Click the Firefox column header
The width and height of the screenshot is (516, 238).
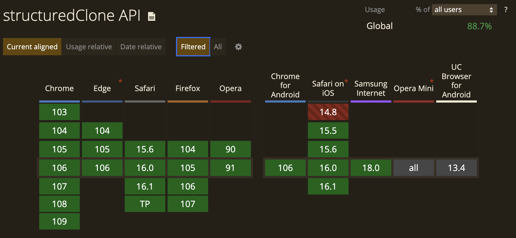tap(188, 88)
